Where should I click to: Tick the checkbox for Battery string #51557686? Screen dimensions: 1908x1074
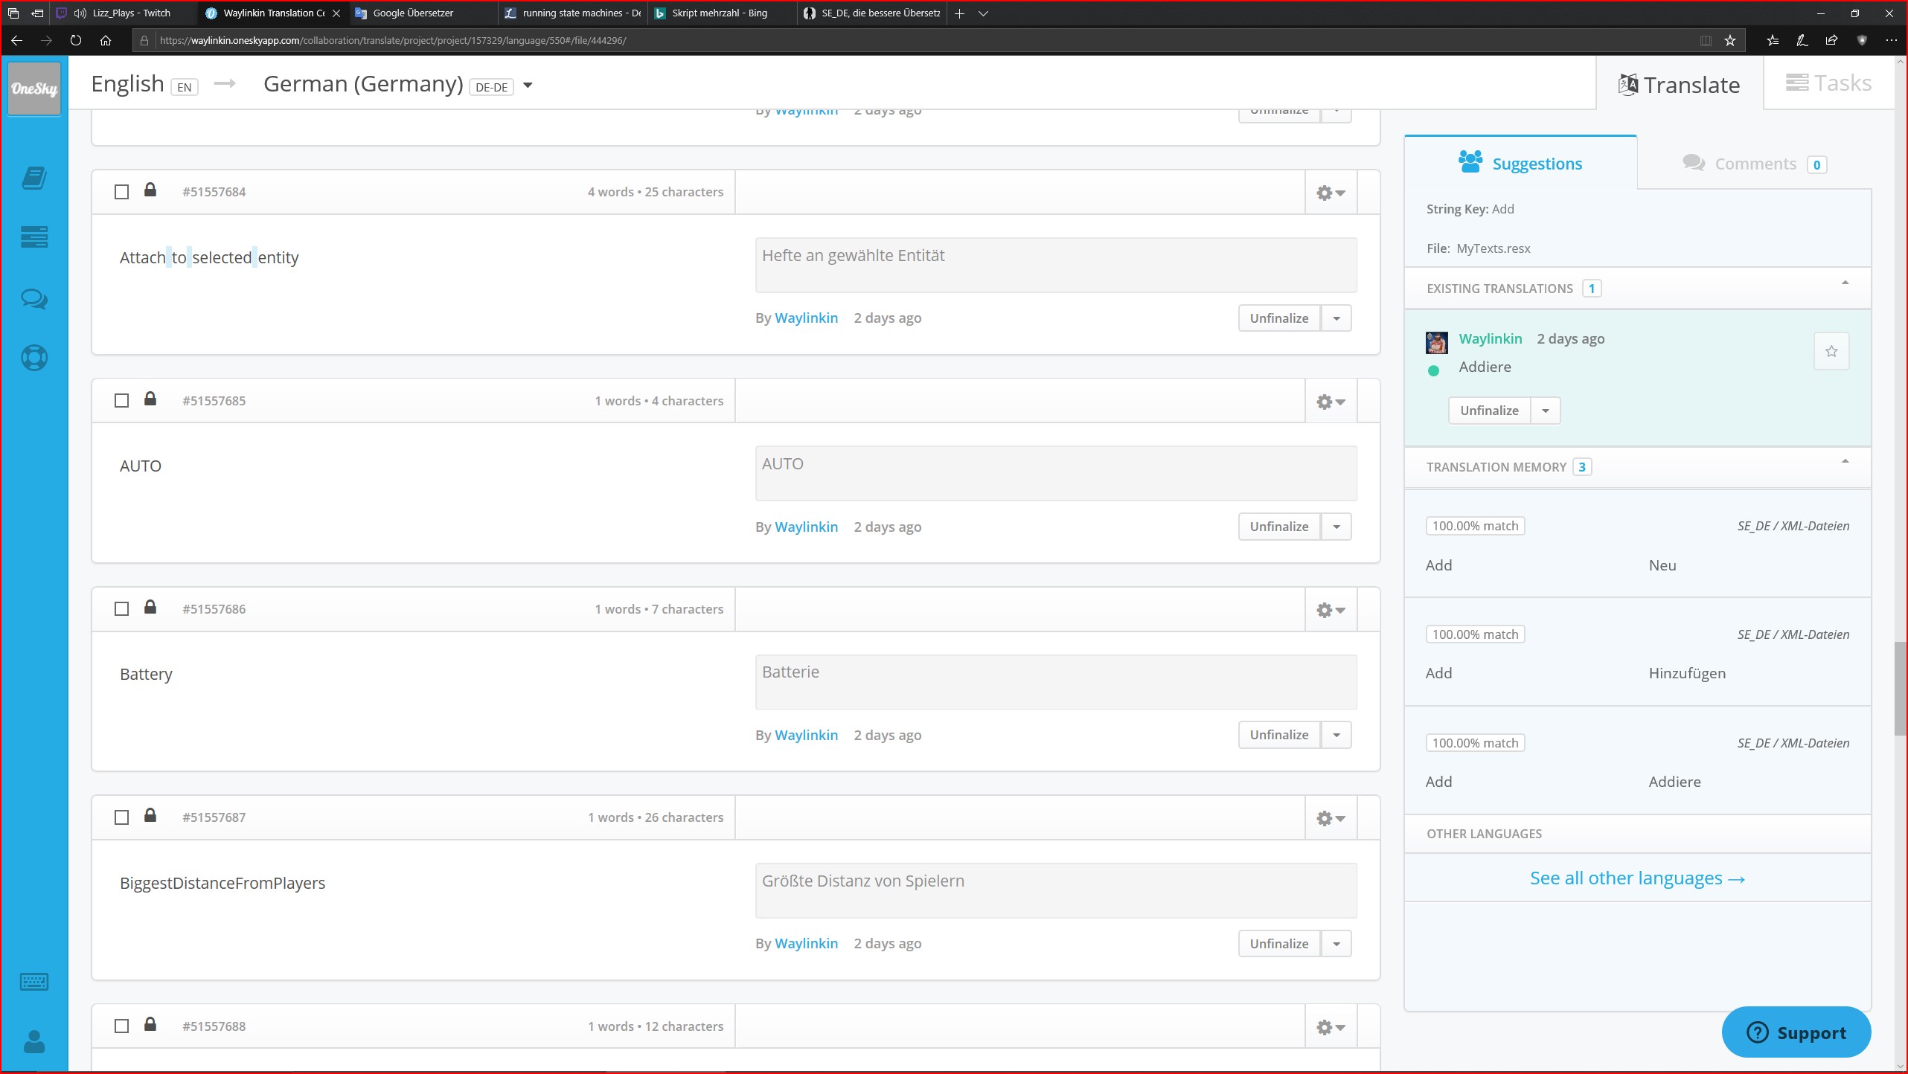point(121,609)
